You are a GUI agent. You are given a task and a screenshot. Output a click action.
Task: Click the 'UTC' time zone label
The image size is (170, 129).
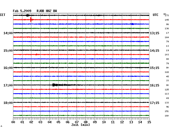(155, 15)
